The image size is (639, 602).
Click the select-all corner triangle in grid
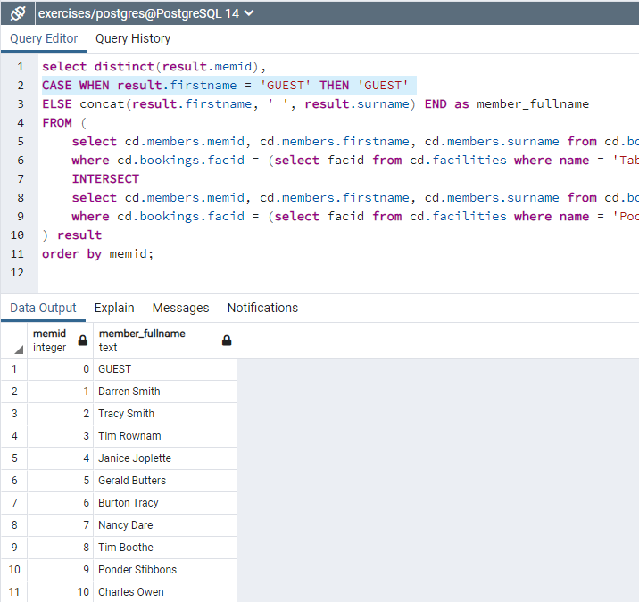coord(19,350)
